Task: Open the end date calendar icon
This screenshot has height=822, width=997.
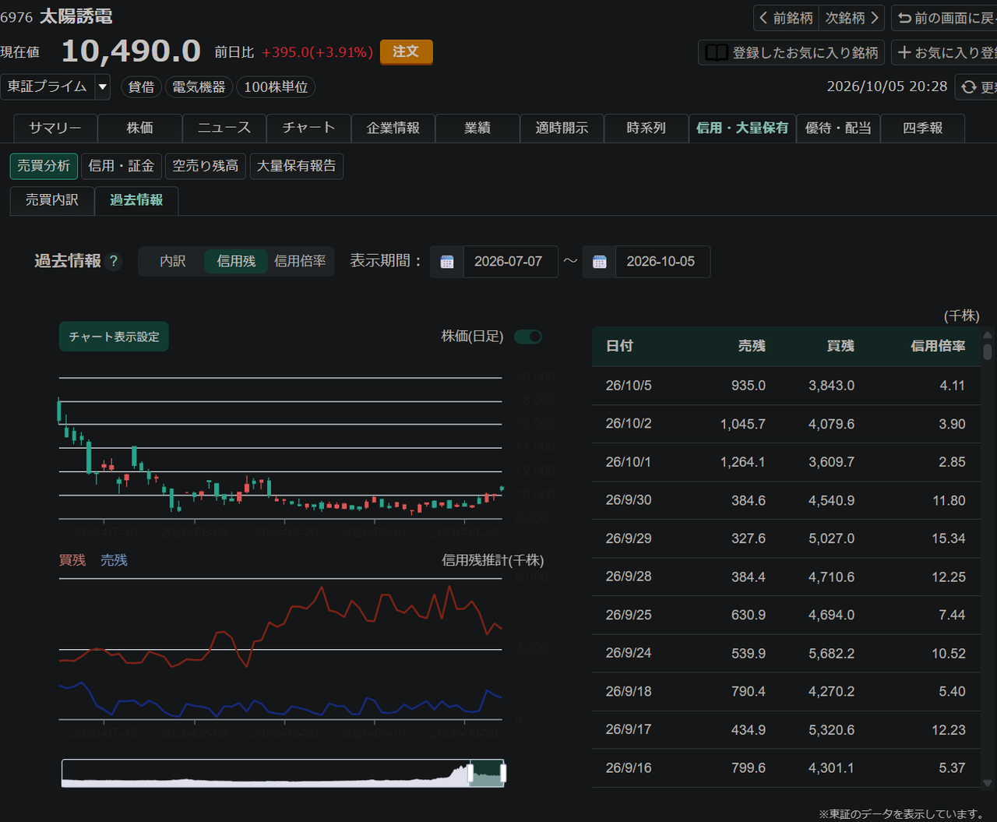Action: pyautogui.click(x=599, y=262)
